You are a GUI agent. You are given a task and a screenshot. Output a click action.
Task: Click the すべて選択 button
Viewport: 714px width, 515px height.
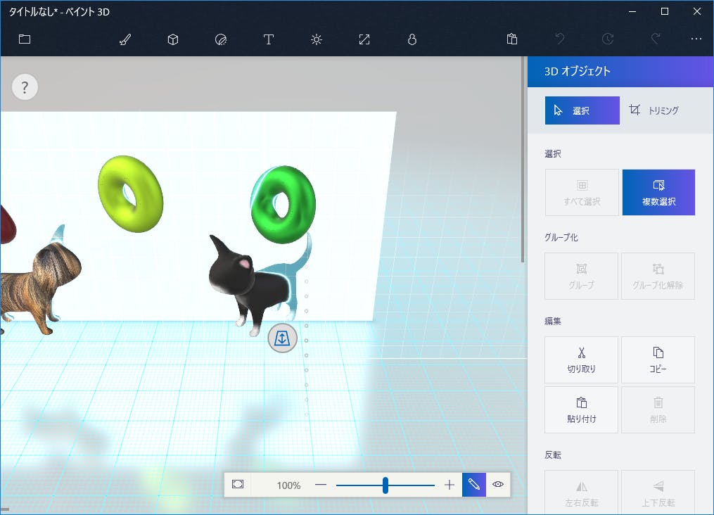(582, 192)
